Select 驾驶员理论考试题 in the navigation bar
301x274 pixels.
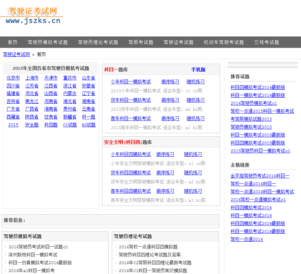(98, 42)
